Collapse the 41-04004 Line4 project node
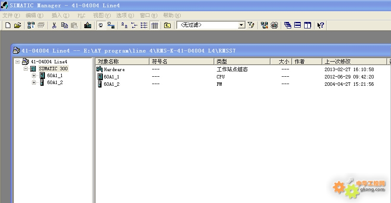 coord(17,62)
